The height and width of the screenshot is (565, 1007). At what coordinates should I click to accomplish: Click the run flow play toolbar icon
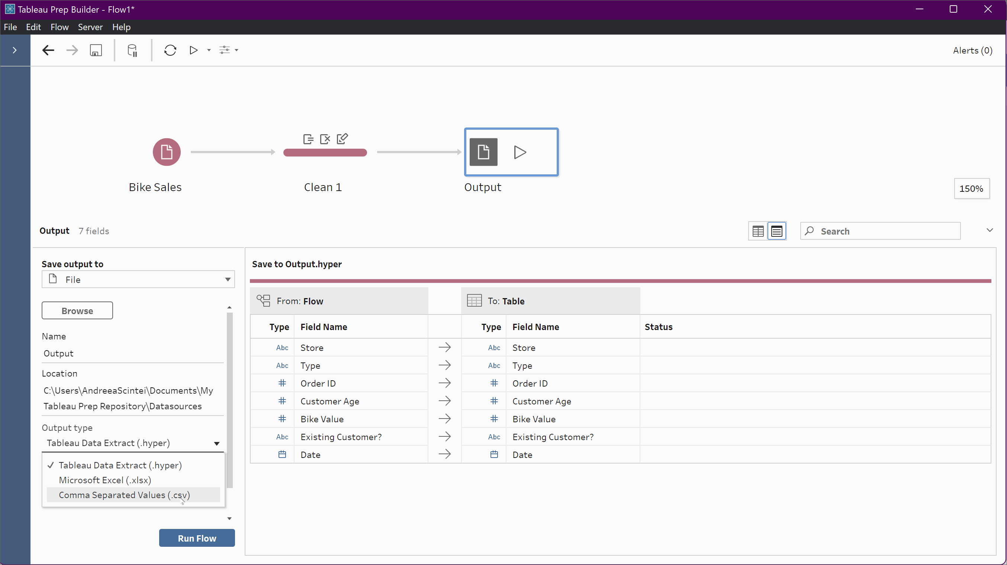[x=193, y=50]
